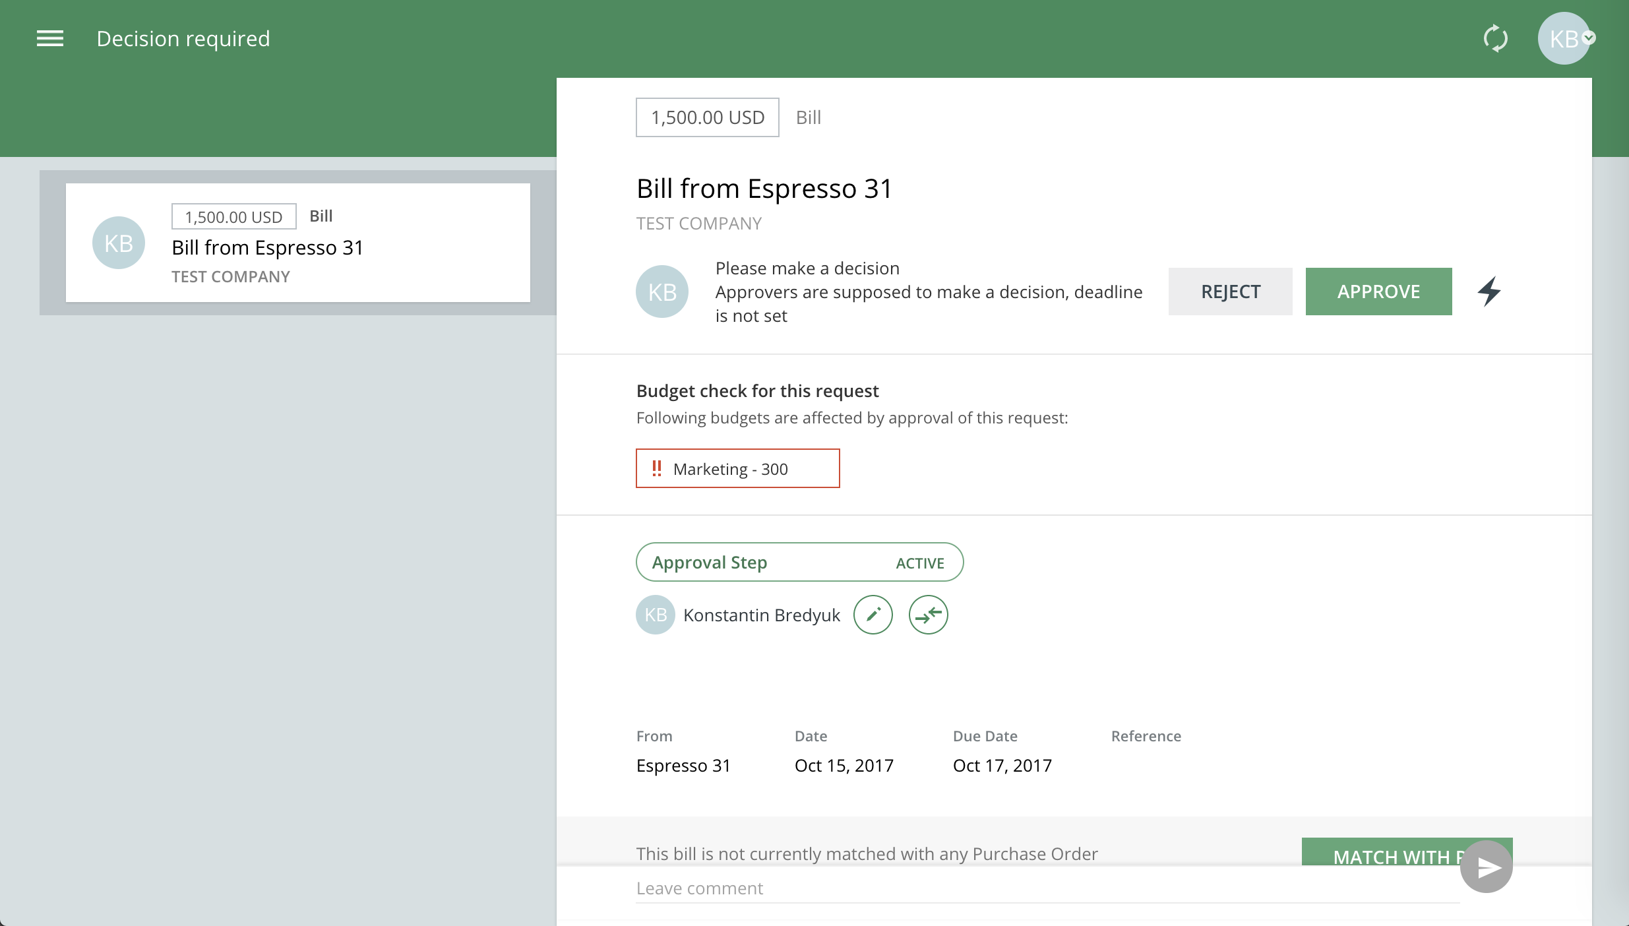This screenshot has width=1629, height=926.
Task: Click the Decision required page title
Action: 183,38
